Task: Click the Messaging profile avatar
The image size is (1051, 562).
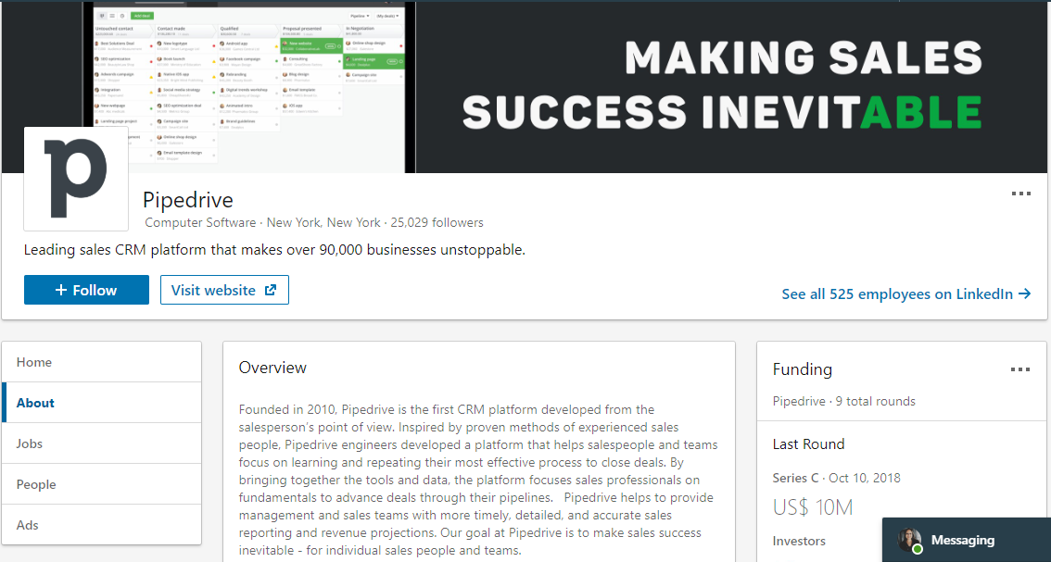Action: point(908,541)
